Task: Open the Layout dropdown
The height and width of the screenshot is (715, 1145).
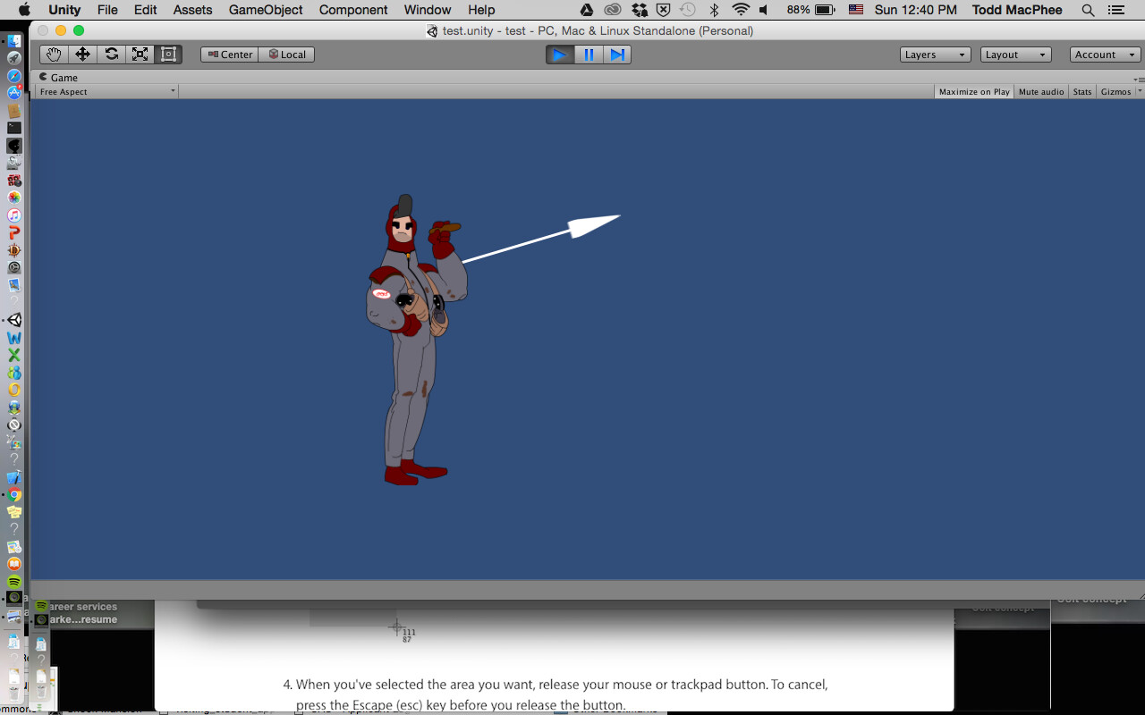Action: pos(1015,54)
